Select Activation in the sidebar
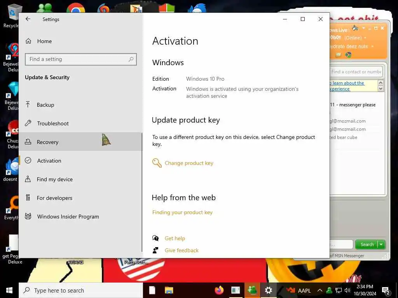The image size is (398, 298). pyautogui.click(x=80, y=161)
